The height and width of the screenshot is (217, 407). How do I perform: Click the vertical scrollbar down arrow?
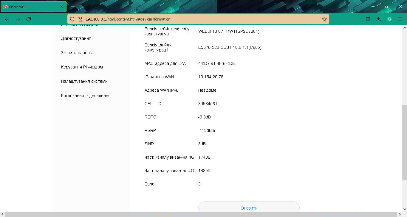click(x=405, y=209)
